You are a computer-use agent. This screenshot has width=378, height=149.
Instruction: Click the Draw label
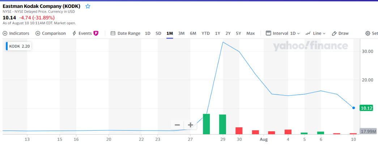tap(344, 34)
